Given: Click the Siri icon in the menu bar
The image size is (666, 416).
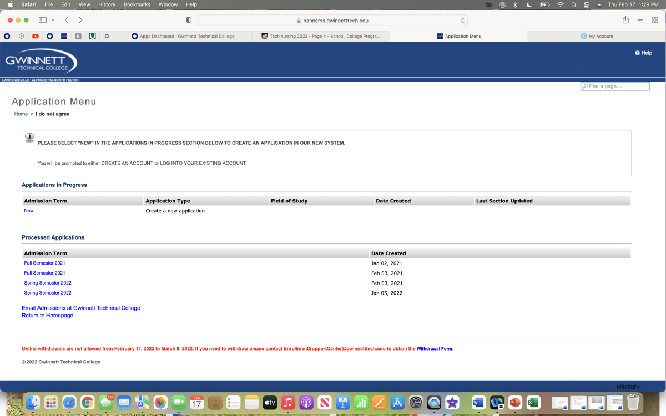Looking at the screenshot, I should 599,4.
